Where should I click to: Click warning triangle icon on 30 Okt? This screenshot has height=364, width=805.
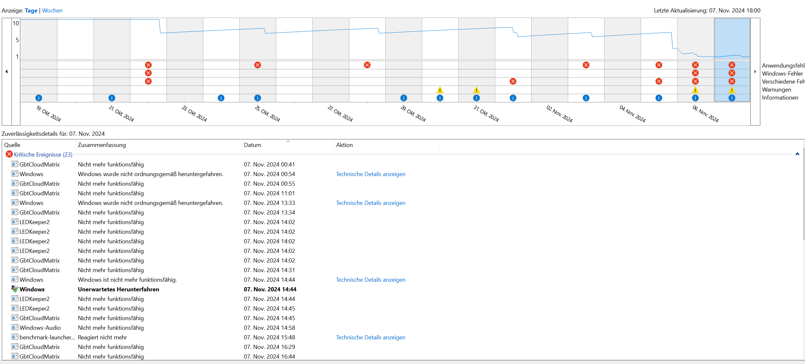440,90
